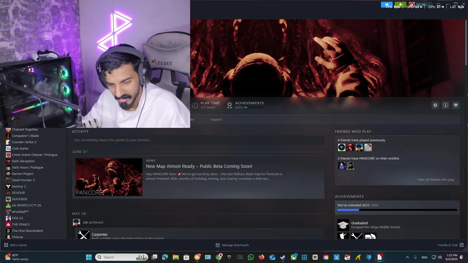Click the Graduated achievement title
The width and height of the screenshot is (468, 263).
359,223
